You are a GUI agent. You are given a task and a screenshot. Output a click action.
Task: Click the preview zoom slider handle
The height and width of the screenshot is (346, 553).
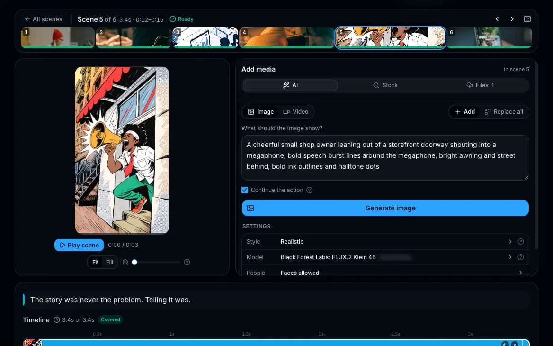pos(134,262)
